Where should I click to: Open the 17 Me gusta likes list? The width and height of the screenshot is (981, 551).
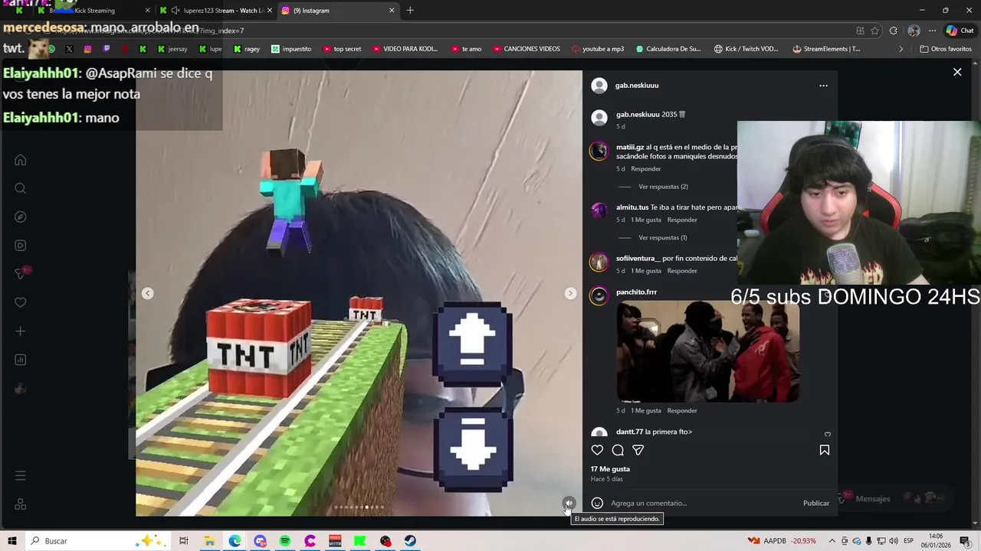click(x=610, y=469)
